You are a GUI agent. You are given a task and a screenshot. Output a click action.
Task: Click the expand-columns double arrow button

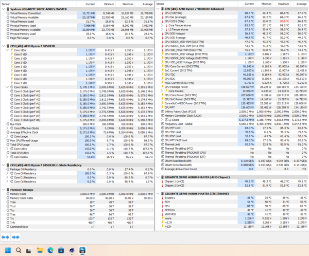pyautogui.click(x=5, y=237)
